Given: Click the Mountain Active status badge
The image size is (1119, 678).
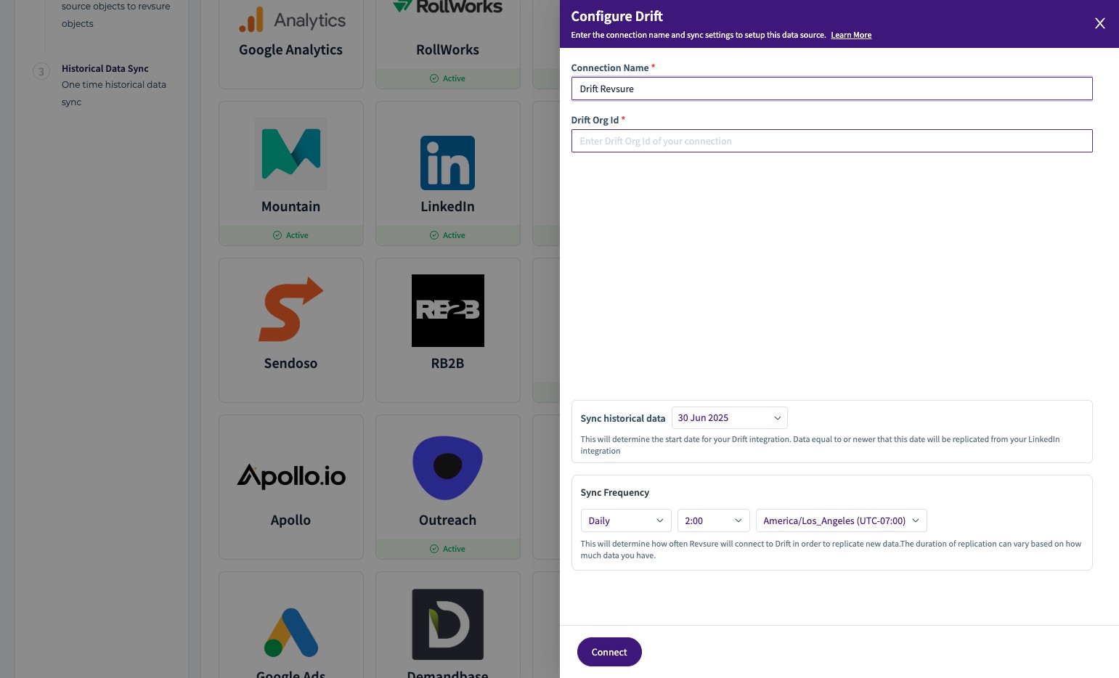Looking at the screenshot, I should (290, 235).
